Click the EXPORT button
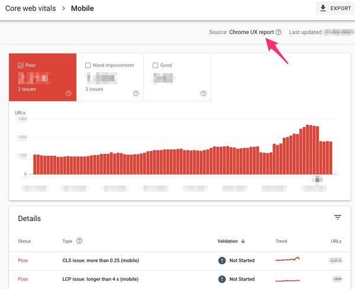 (x=335, y=8)
